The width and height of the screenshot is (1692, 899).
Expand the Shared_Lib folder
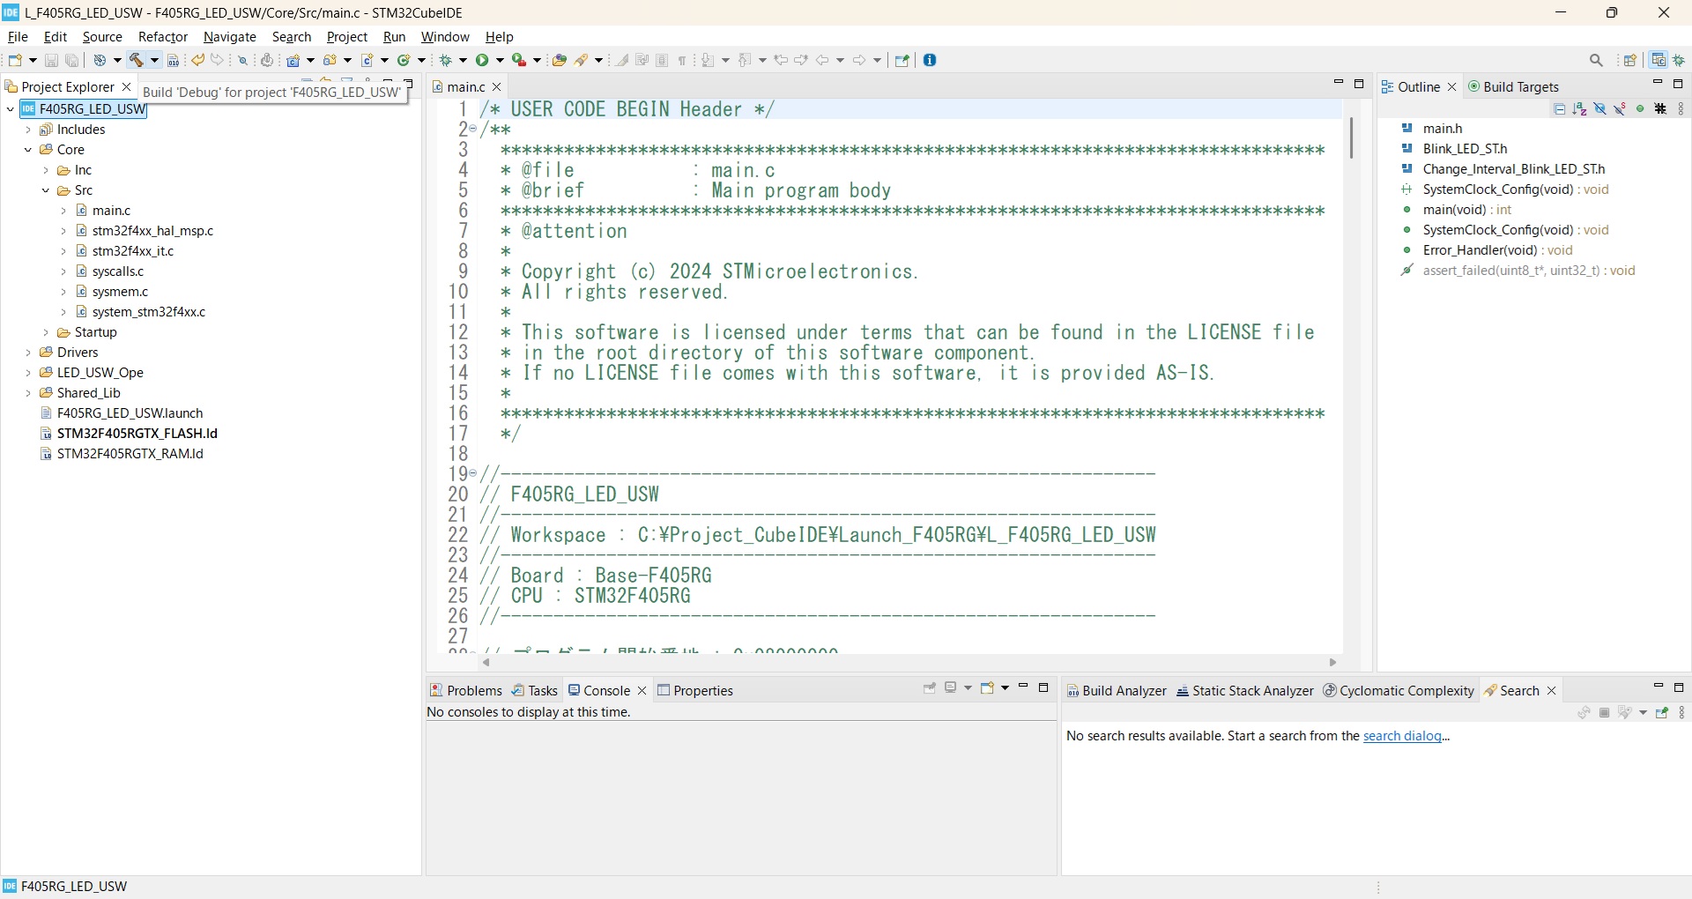28,393
